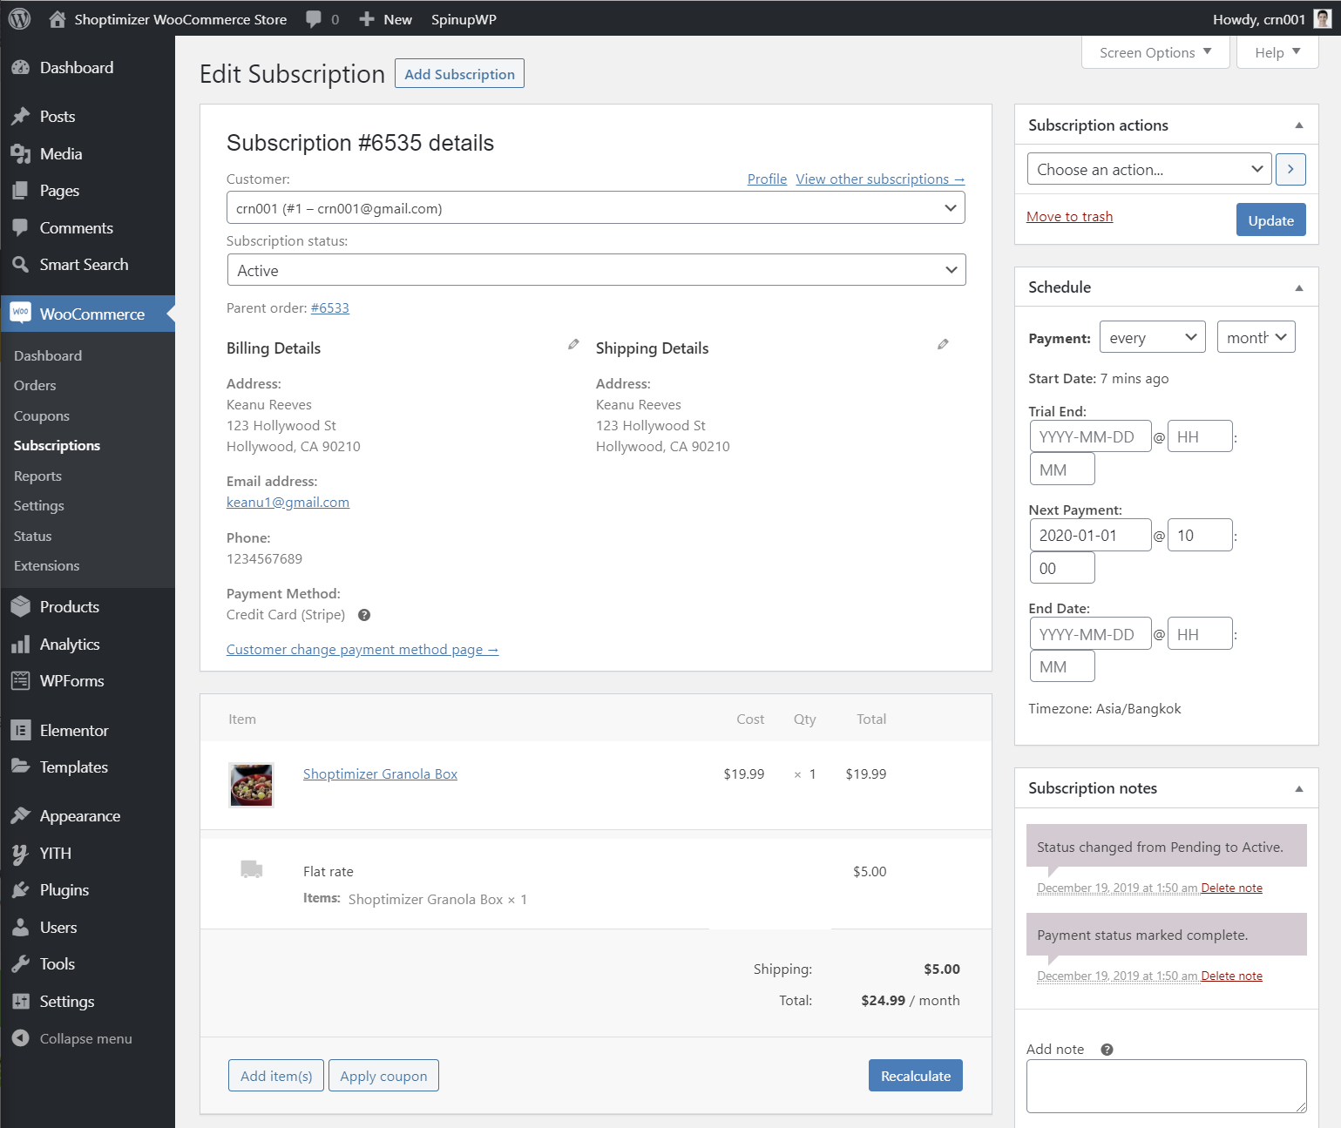Click the Smart Search magnifier icon
The image size is (1341, 1128).
pyautogui.click(x=21, y=265)
